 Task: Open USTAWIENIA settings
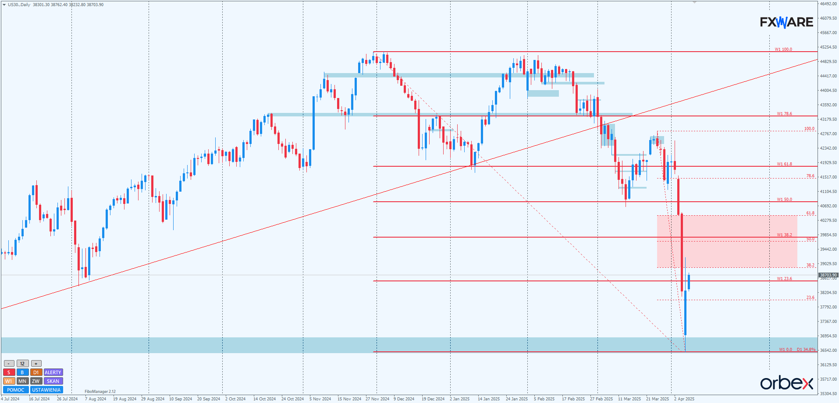(46, 390)
